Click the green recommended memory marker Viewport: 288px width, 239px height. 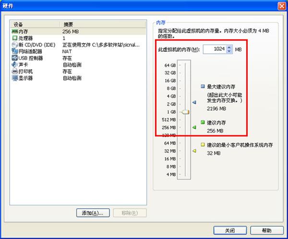tap(194, 127)
